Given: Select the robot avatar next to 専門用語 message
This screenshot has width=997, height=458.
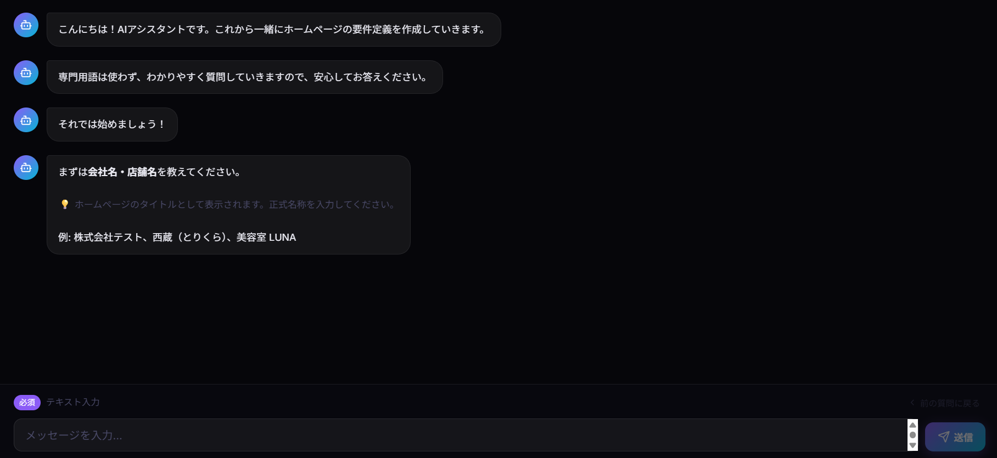Looking at the screenshot, I should tap(25, 72).
